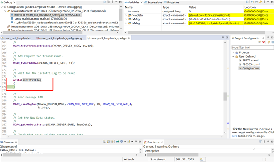Click structure icon beside newData variable
274x162 pixels.
pyautogui.click(x=129, y=15)
